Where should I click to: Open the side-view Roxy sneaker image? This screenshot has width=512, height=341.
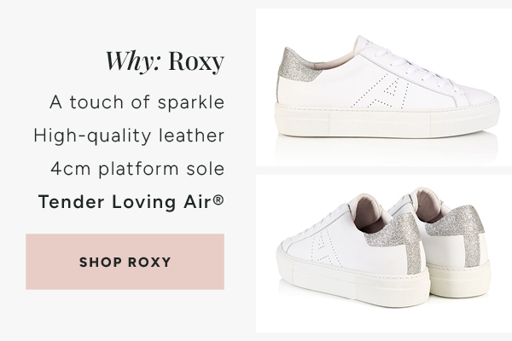tap(384, 87)
